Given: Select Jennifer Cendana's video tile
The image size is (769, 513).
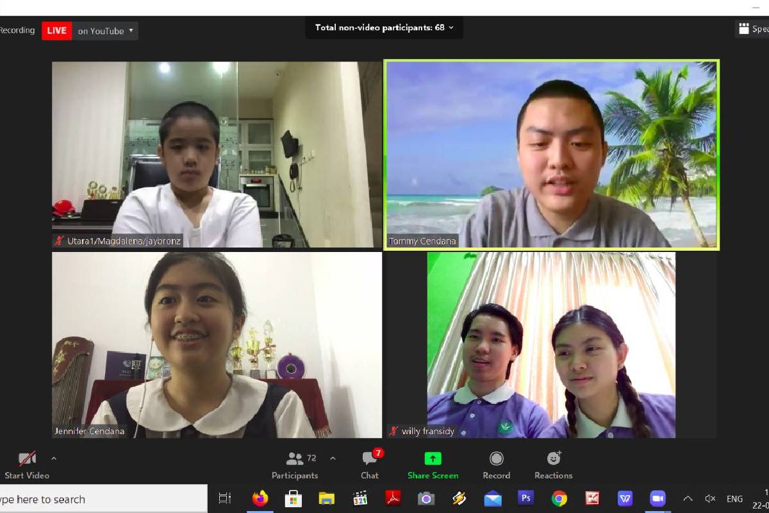Looking at the screenshot, I should (x=217, y=344).
